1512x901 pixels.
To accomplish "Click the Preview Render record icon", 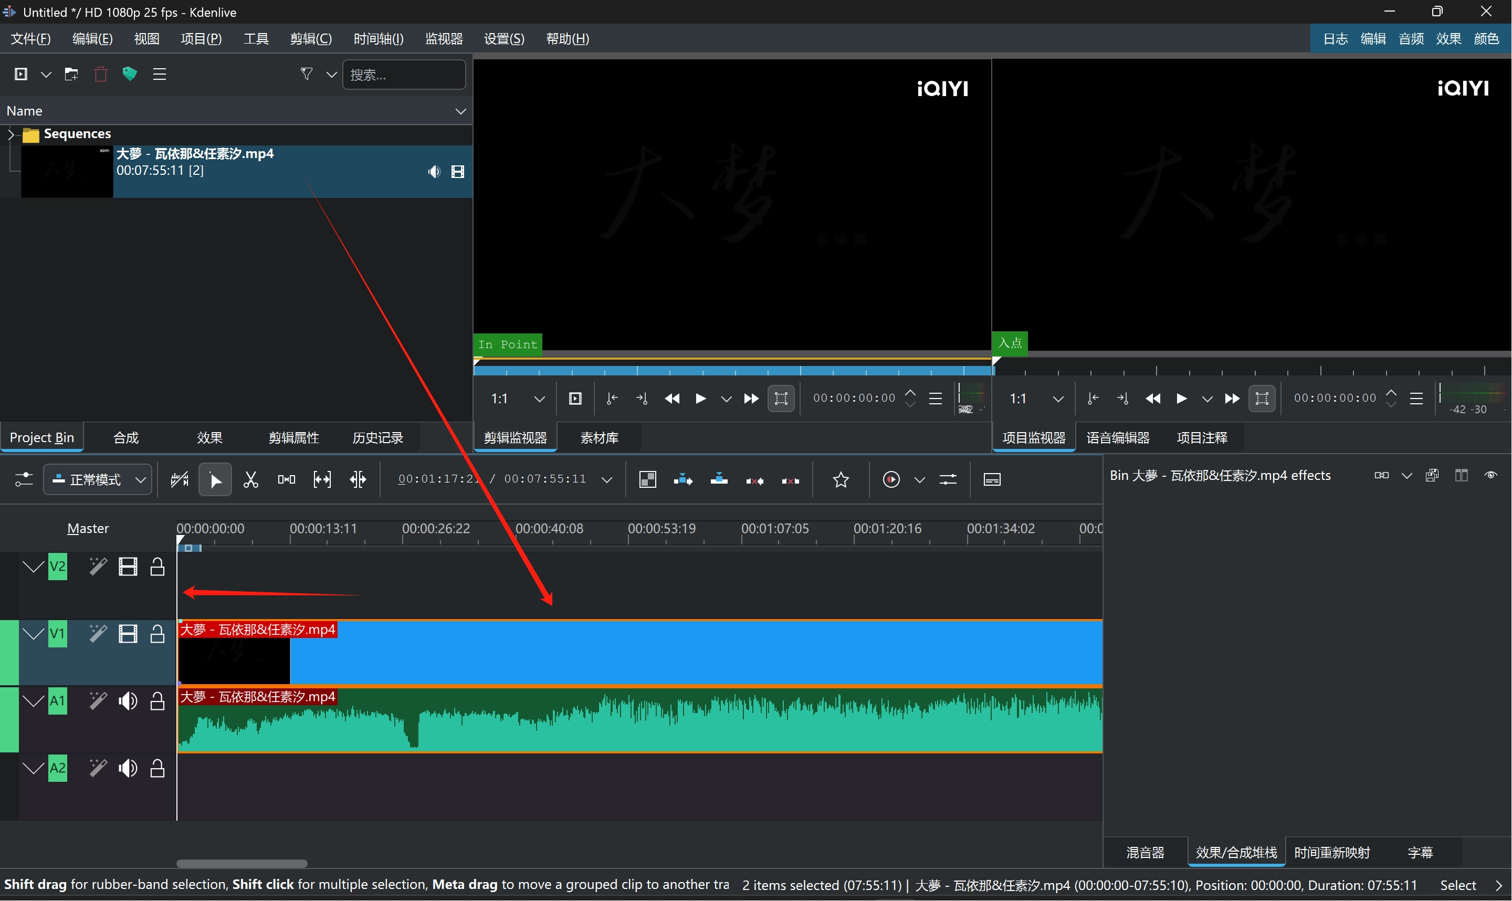I will pos(891,480).
